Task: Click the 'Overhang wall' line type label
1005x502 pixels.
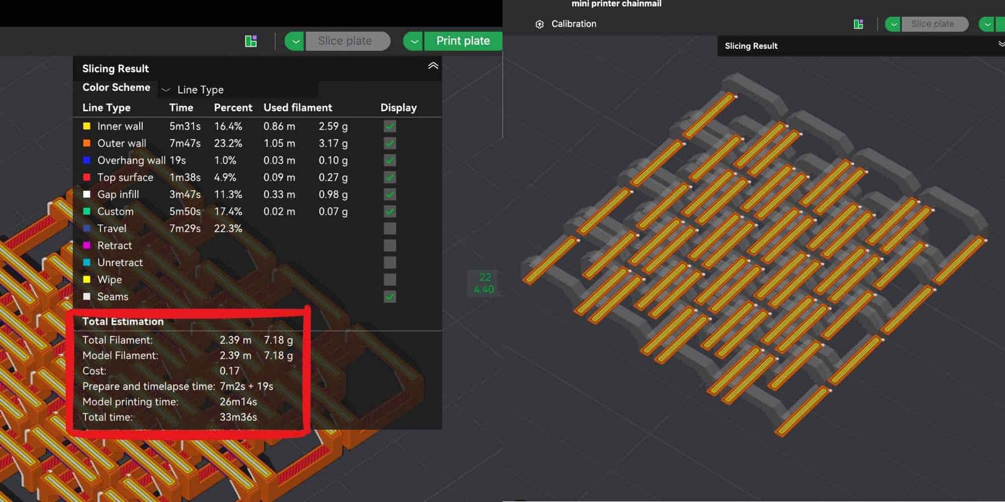Action: pyautogui.click(x=131, y=161)
